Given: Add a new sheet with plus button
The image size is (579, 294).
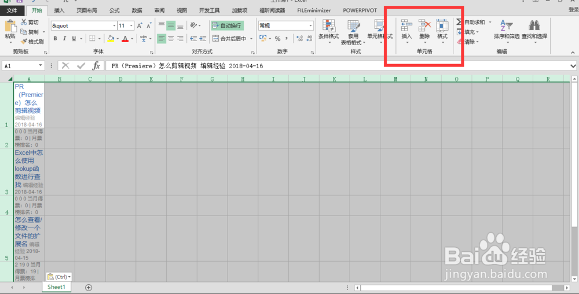Looking at the screenshot, I should [89, 288].
